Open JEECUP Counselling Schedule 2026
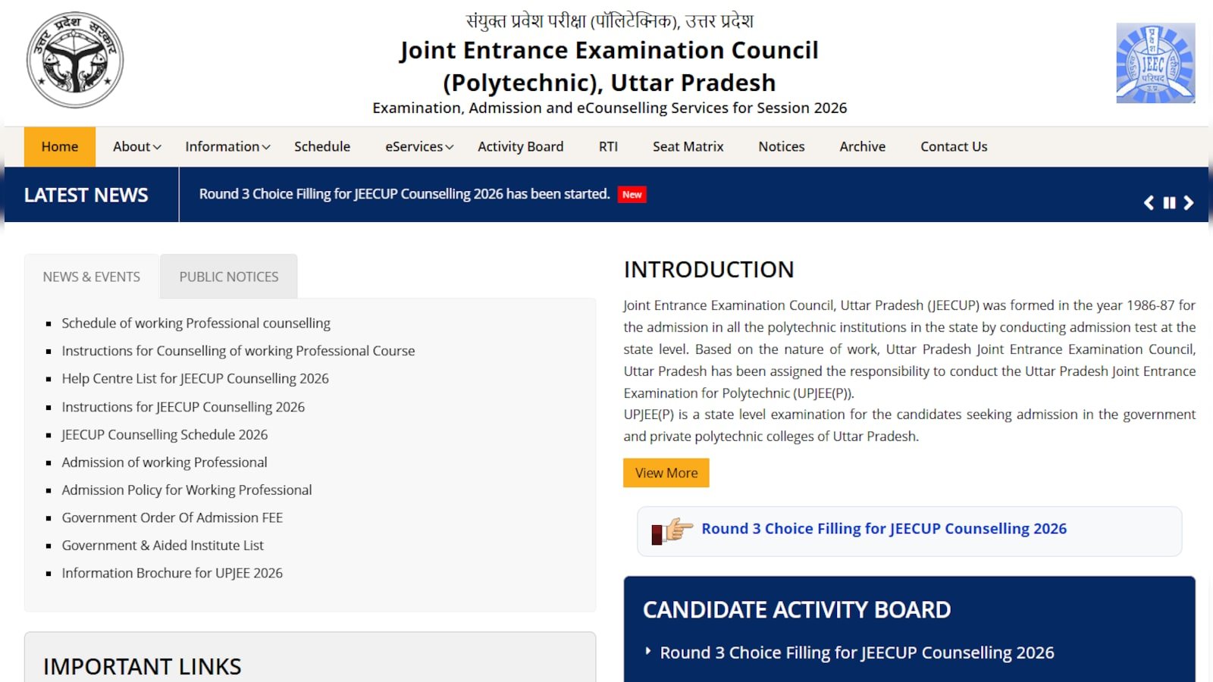The width and height of the screenshot is (1213, 682). [x=165, y=435]
